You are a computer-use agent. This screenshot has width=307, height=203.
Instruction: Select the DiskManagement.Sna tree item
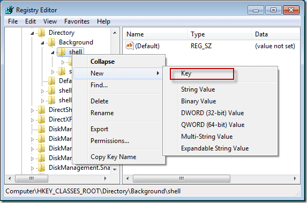tap(79, 168)
